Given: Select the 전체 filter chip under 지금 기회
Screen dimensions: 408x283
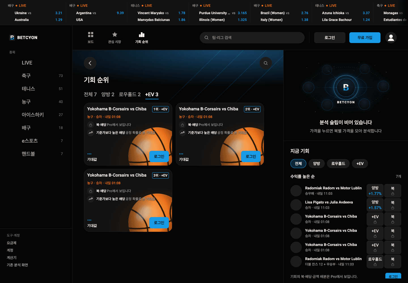Looking at the screenshot, I should (298, 164).
